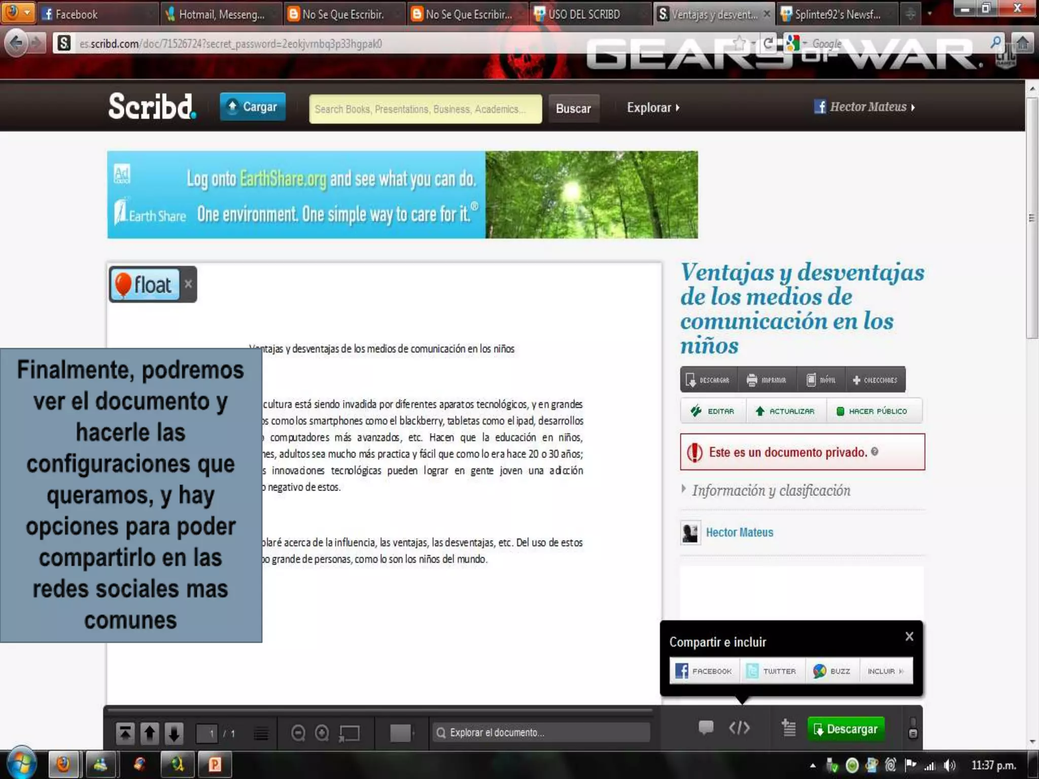Click Editar document button
1039x779 pixels.
(713, 411)
